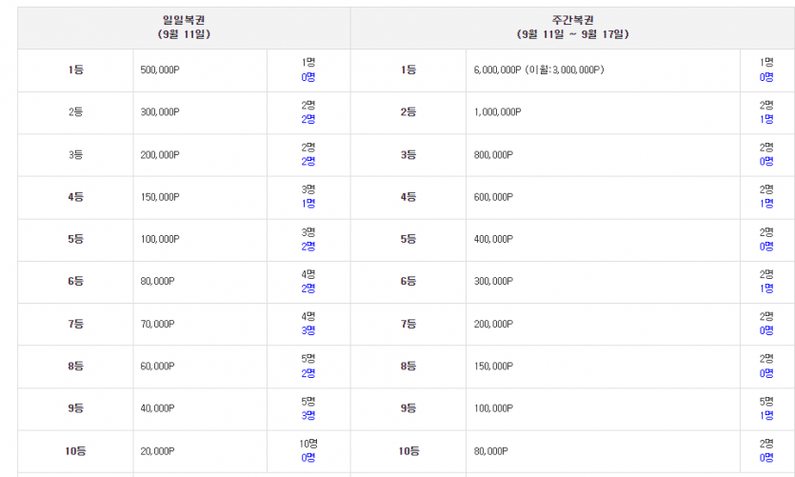Click blue 0명 link in daily 10등 row
795x477 pixels.
pyautogui.click(x=308, y=458)
